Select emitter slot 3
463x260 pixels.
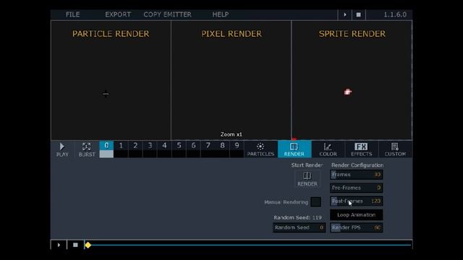click(150, 149)
